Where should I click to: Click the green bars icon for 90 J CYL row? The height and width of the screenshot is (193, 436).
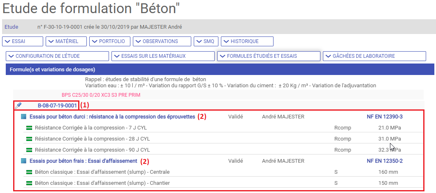coord(29,150)
